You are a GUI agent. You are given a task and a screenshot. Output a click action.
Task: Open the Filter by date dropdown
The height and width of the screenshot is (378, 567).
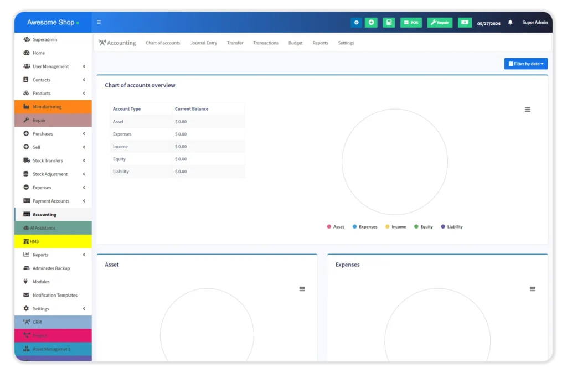click(x=525, y=64)
